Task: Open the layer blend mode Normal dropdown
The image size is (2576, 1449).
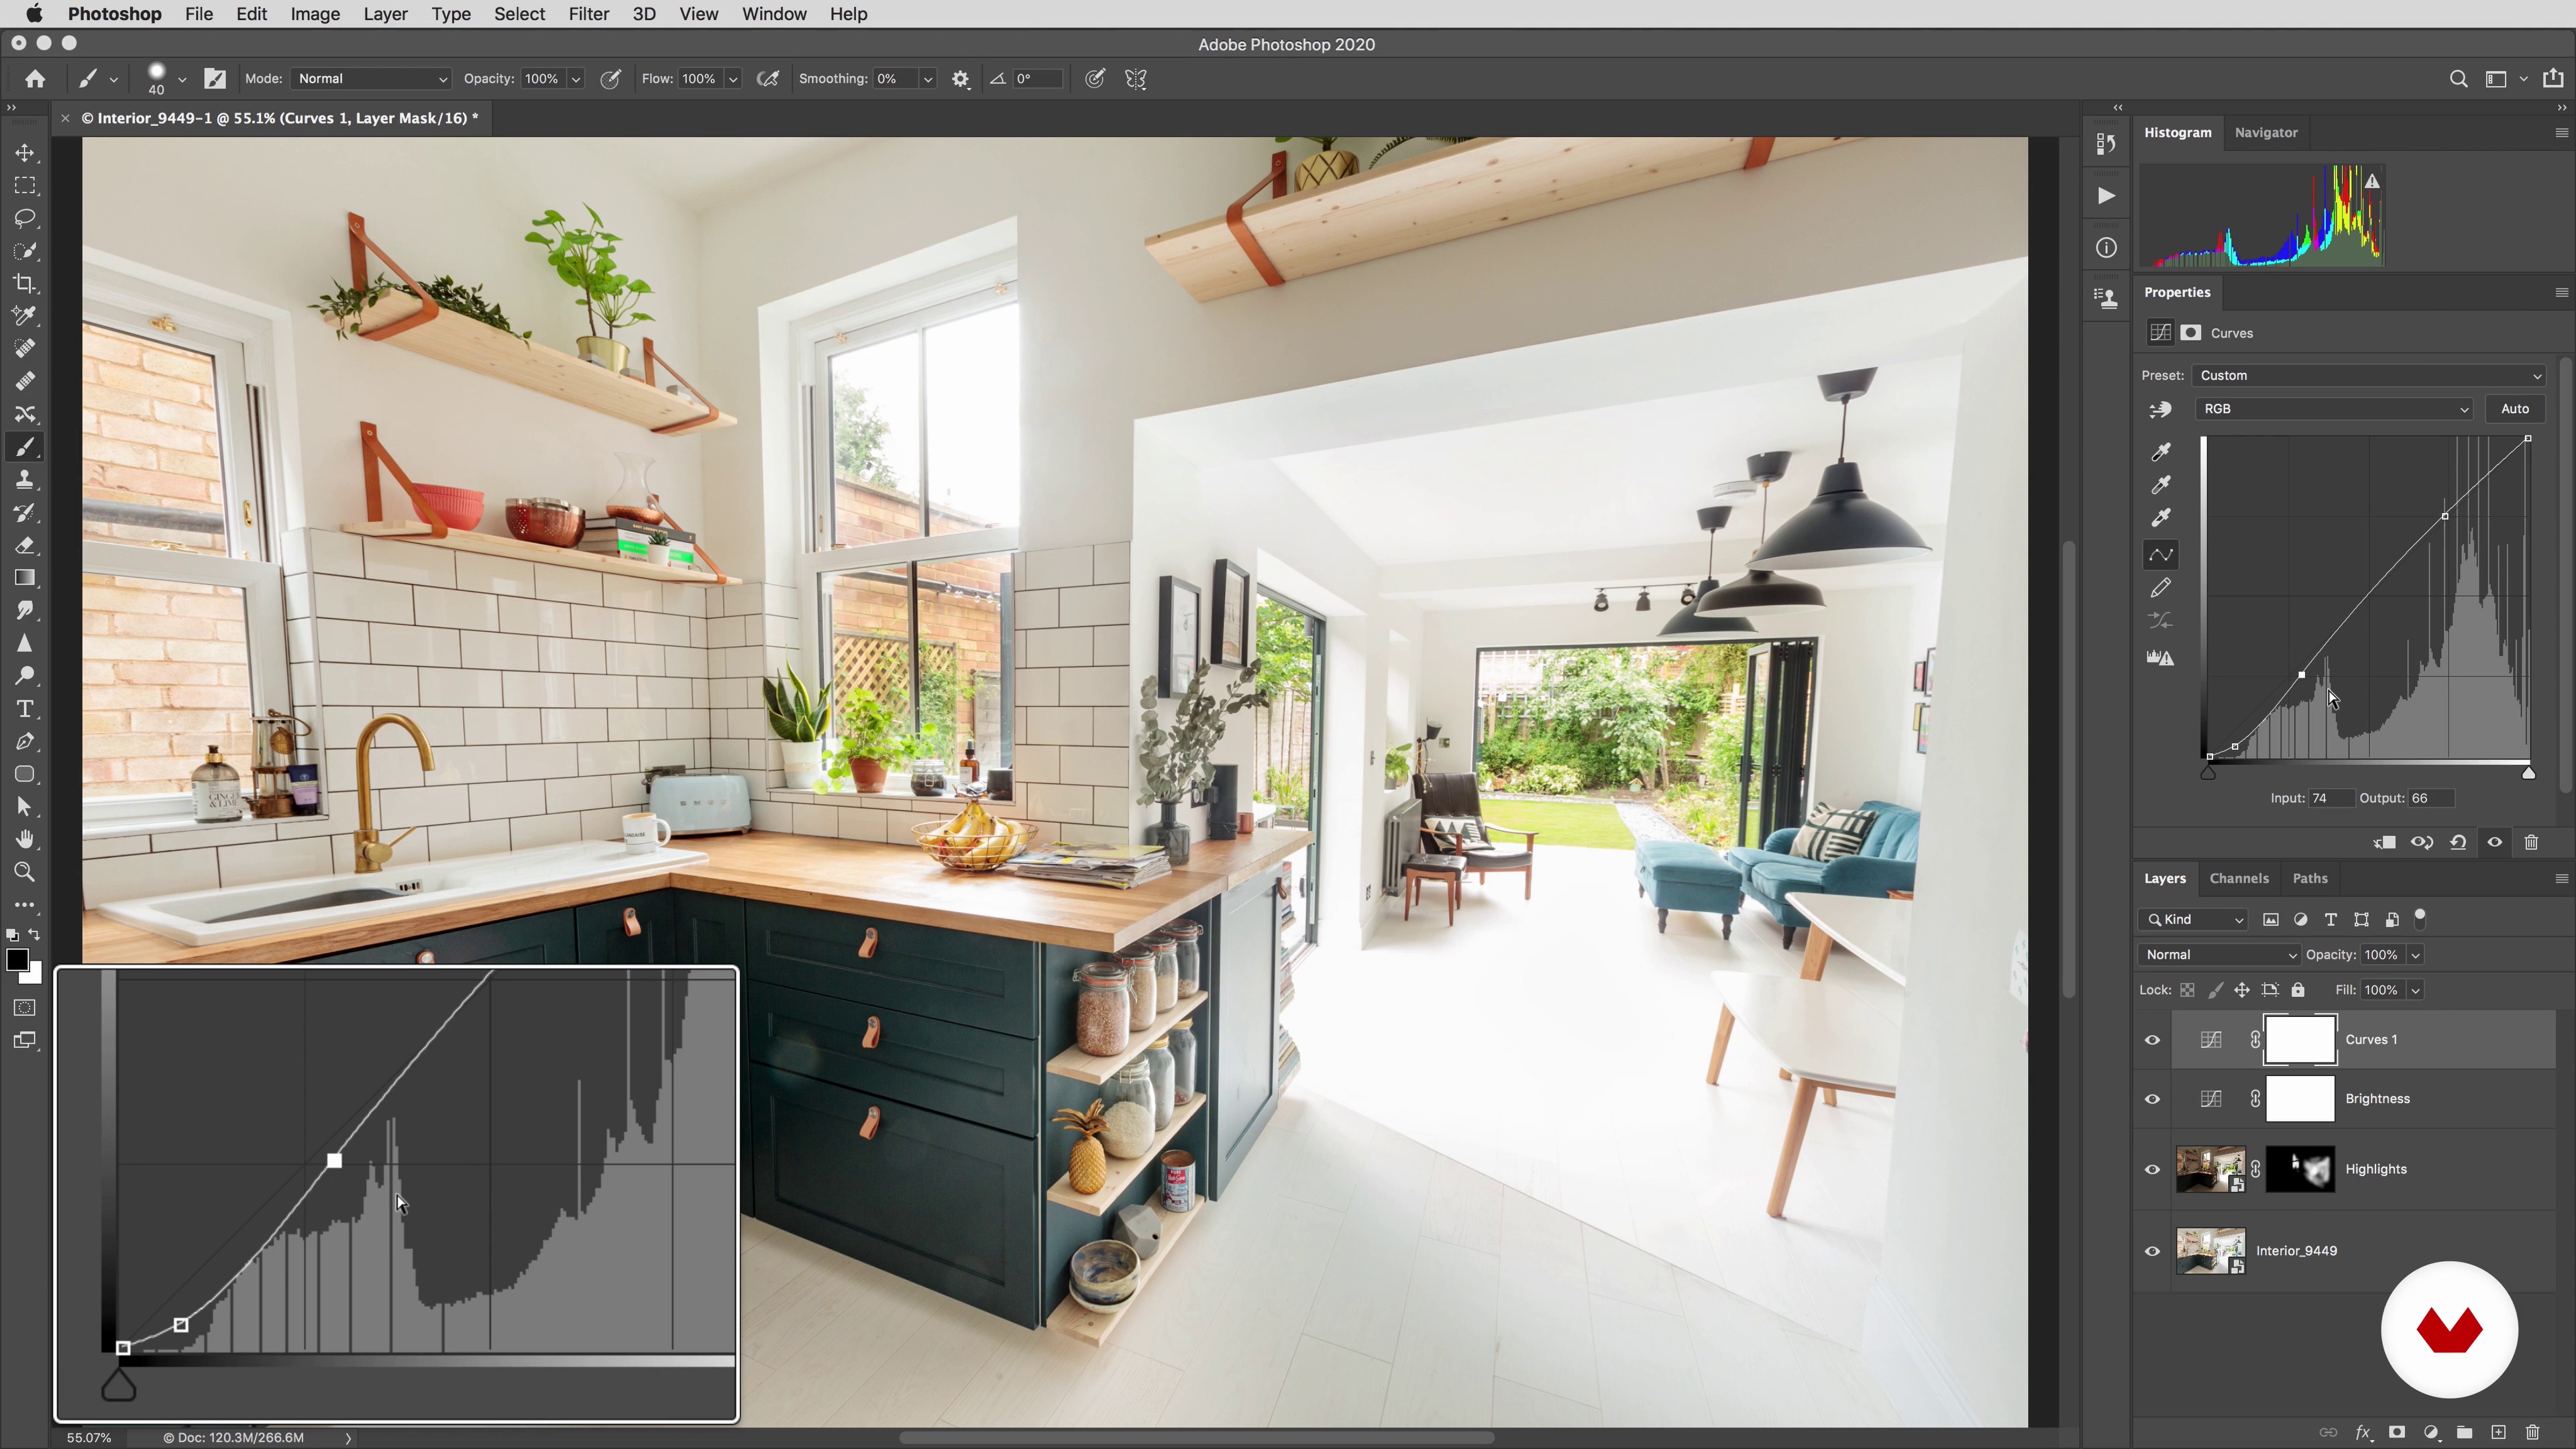Action: pos(2220,955)
